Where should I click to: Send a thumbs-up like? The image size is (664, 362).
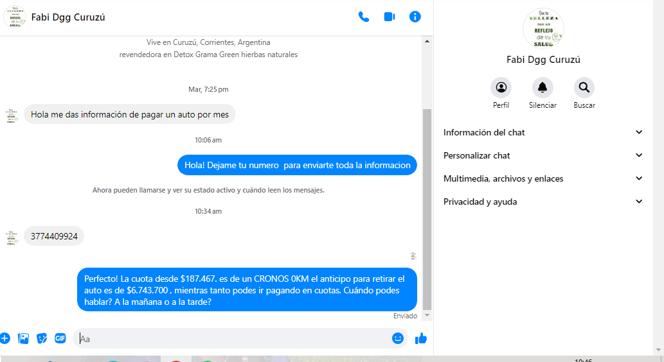coord(421,338)
